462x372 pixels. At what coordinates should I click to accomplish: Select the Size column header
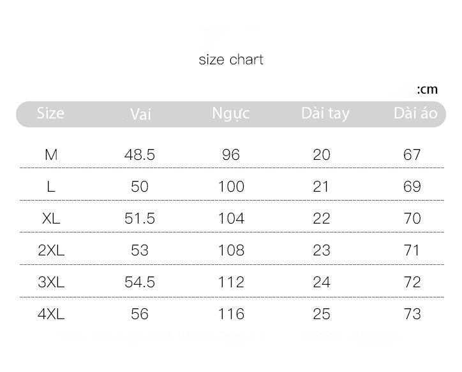(x=50, y=113)
